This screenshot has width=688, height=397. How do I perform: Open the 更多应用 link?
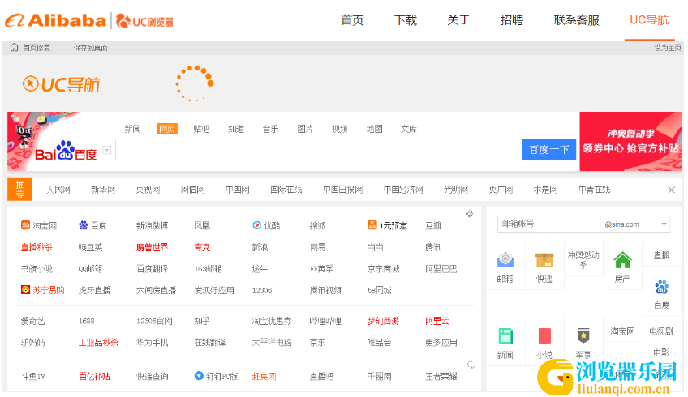[x=441, y=342]
